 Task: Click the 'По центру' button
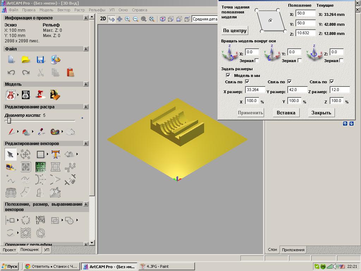coord(235,30)
